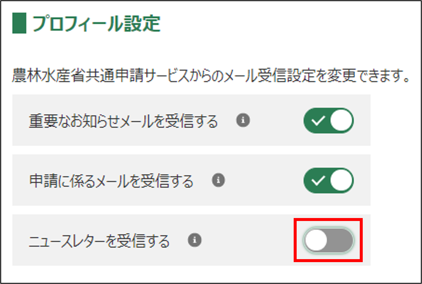Screen dimensions: 422x284
Task: Open info icon next to 申請に係るメールを受信する
Action: pyautogui.click(x=218, y=180)
